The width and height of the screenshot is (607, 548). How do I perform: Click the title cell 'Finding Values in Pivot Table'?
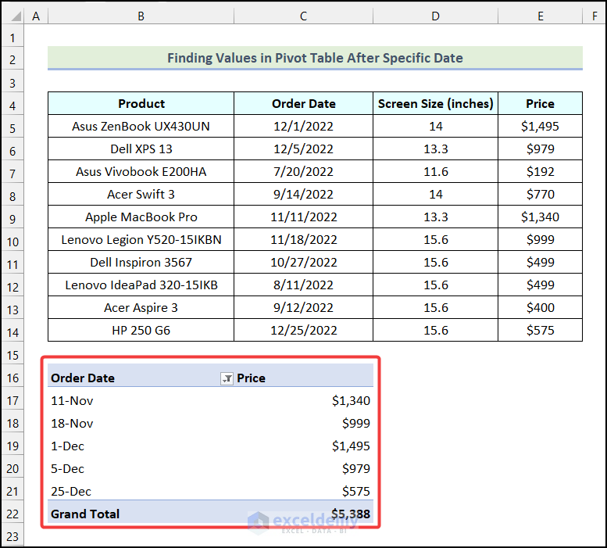[x=315, y=58]
